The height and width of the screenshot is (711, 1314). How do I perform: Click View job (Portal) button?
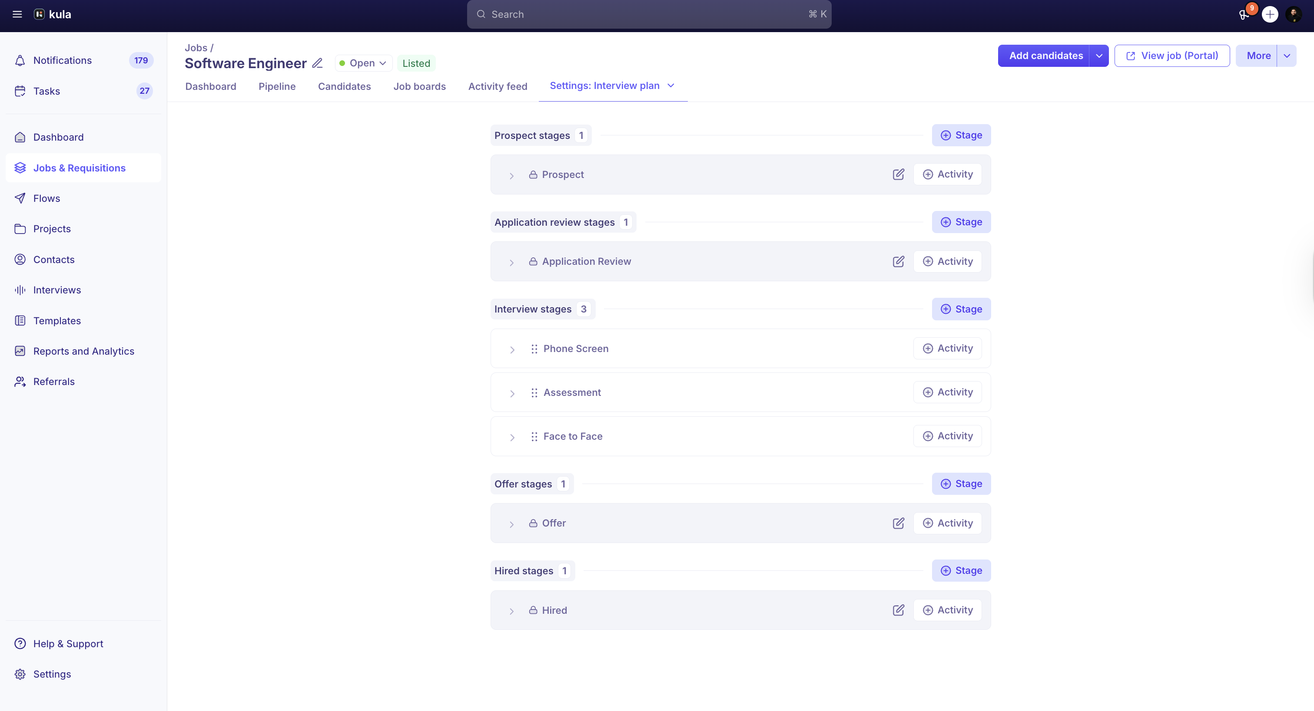(1171, 56)
